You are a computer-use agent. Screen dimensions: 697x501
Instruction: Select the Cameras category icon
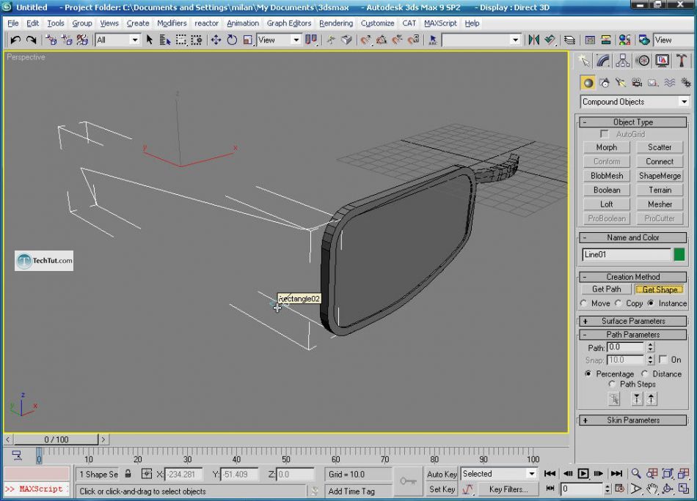pyautogui.click(x=637, y=83)
